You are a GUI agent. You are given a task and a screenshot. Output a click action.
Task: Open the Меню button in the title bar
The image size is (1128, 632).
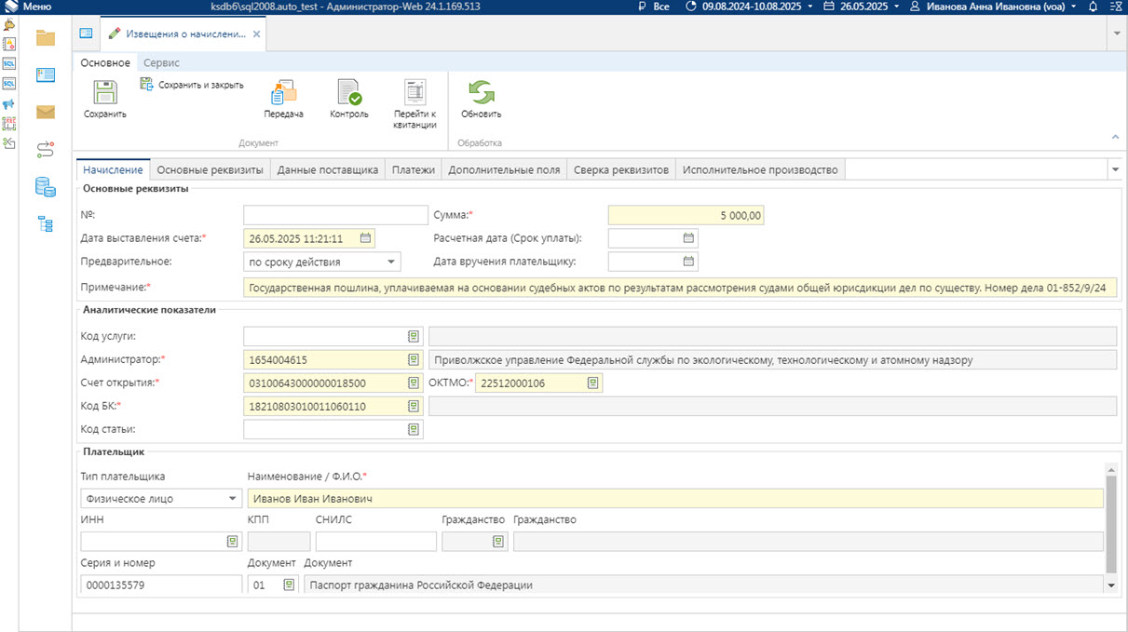27,7
